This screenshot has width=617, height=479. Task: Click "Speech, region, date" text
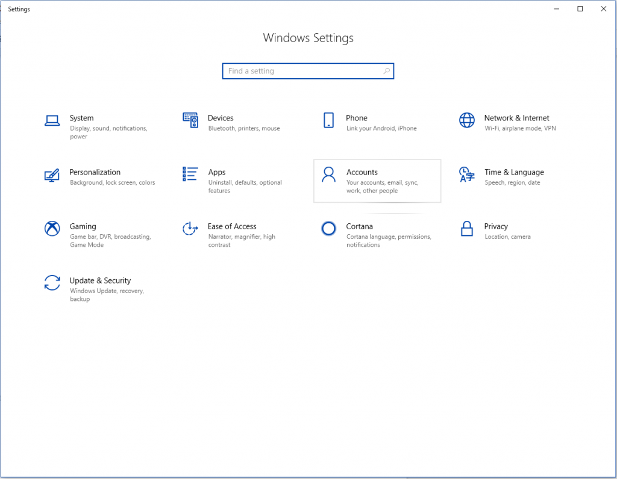pyautogui.click(x=512, y=183)
